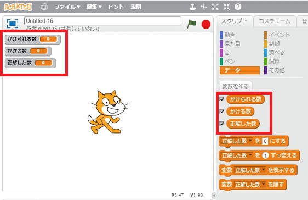Open the 編集 menu
Viewport: 308px width, 200px height.
click(94, 7)
